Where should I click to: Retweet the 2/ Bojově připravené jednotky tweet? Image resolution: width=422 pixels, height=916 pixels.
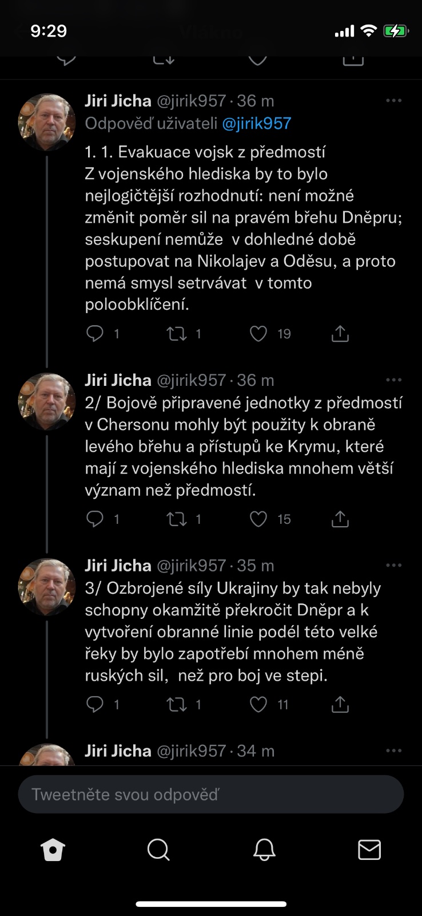click(x=177, y=519)
